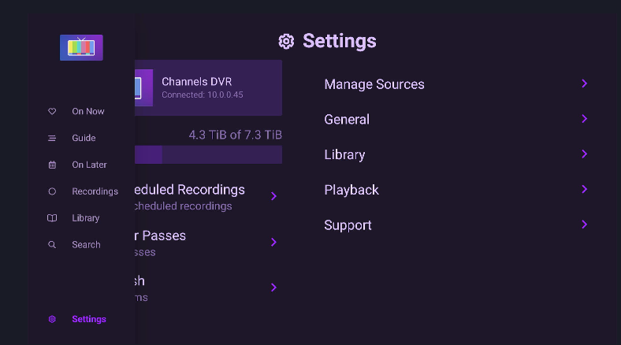Go to the On Now menu item
This screenshot has width=621, height=345.
tap(87, 111)
